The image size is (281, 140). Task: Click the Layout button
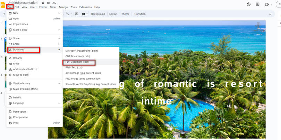tap(113, 14)
